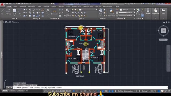Choose the Move tool in Modify

[x=30, y=10]
